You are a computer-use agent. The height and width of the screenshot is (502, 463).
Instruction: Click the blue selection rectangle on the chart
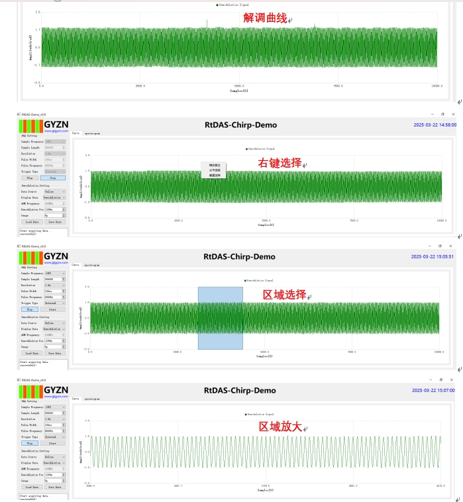click(x=220, y=318)
